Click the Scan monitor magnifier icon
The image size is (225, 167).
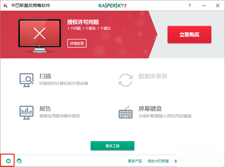coord(26,80)
